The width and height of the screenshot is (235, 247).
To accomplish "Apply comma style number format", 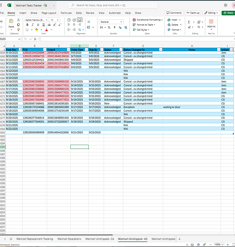I will click(x=114, y=27).
